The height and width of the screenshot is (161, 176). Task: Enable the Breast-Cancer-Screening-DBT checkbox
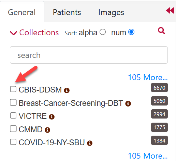[x=13, y=102]
